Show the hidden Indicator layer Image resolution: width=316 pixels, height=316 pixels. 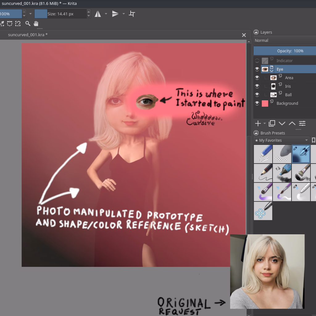pos(257,61)
